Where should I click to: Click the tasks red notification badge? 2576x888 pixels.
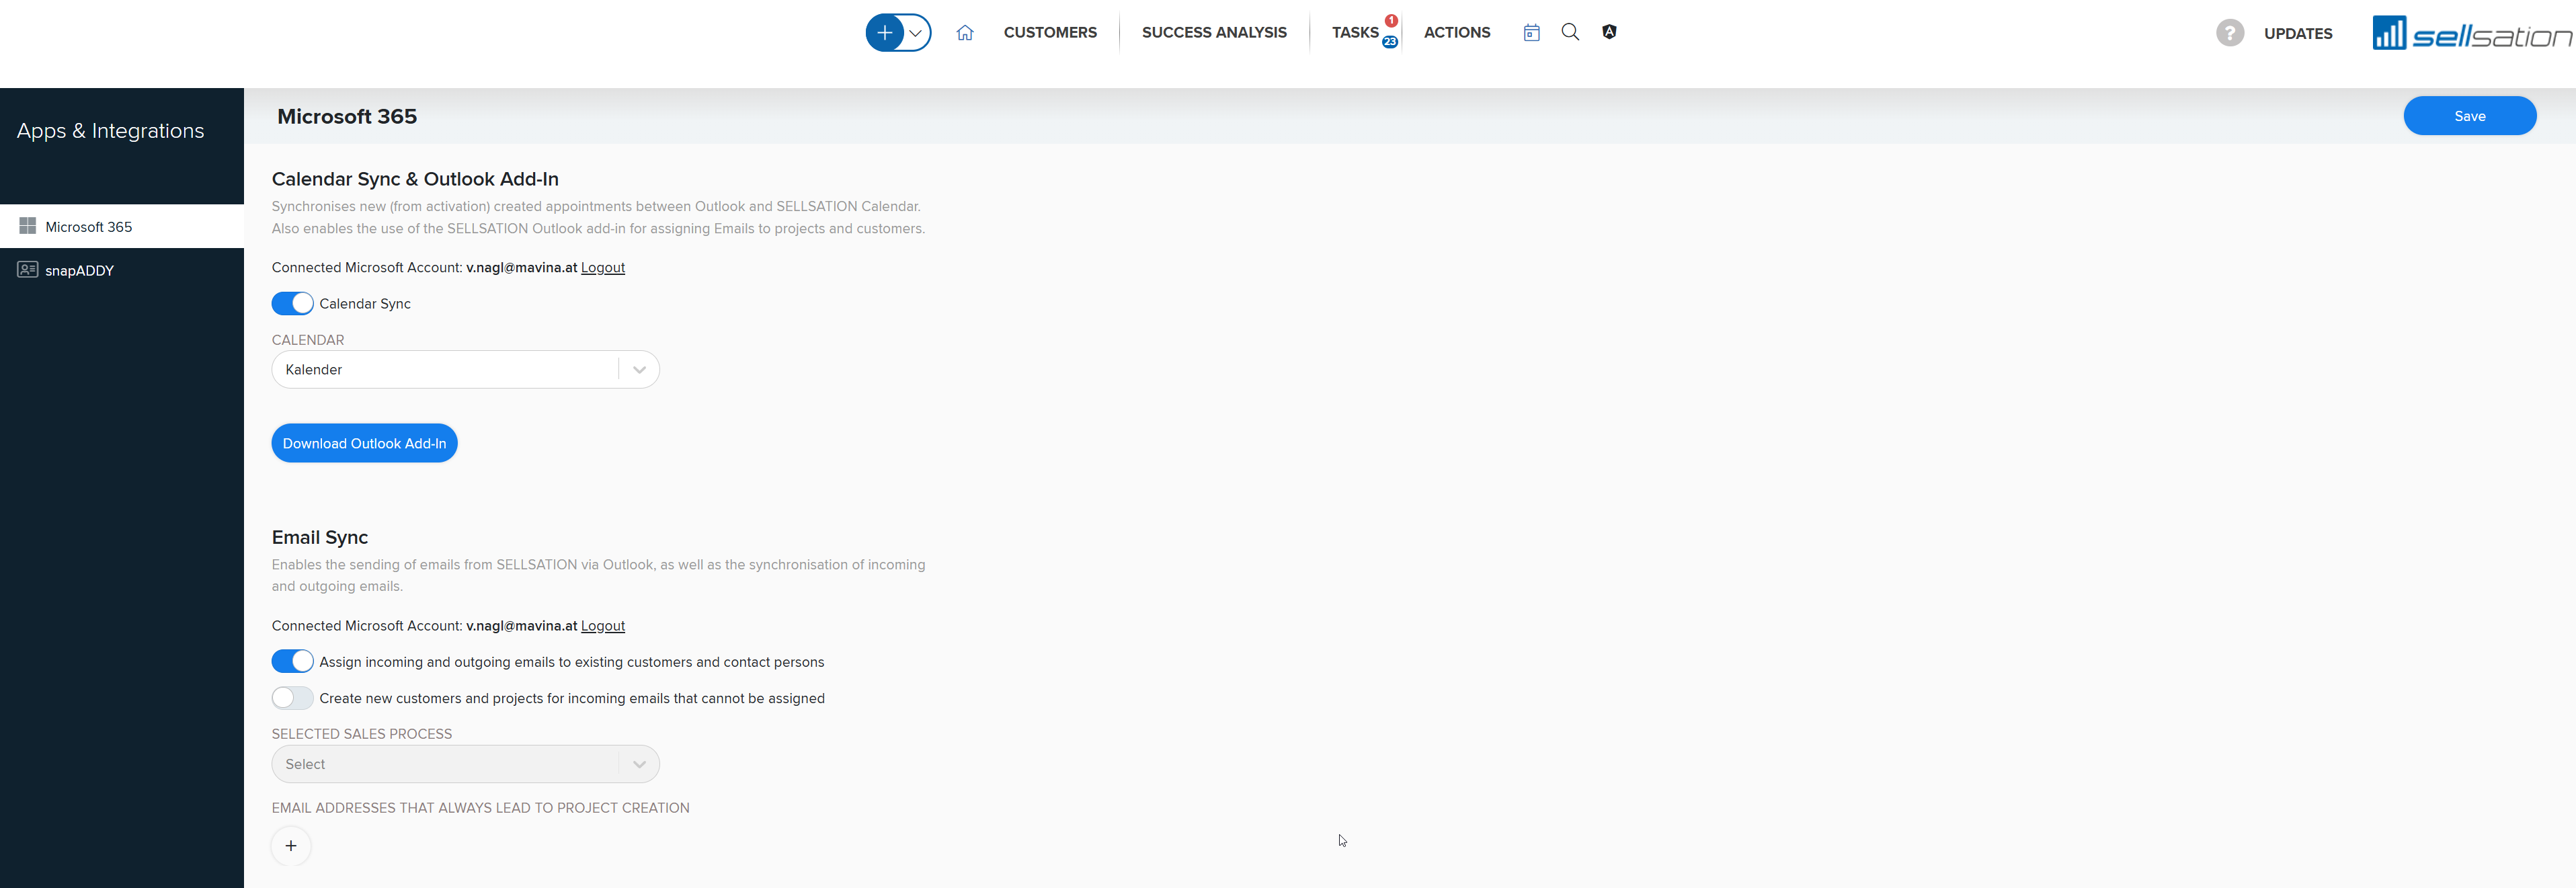click(1390, 21)
